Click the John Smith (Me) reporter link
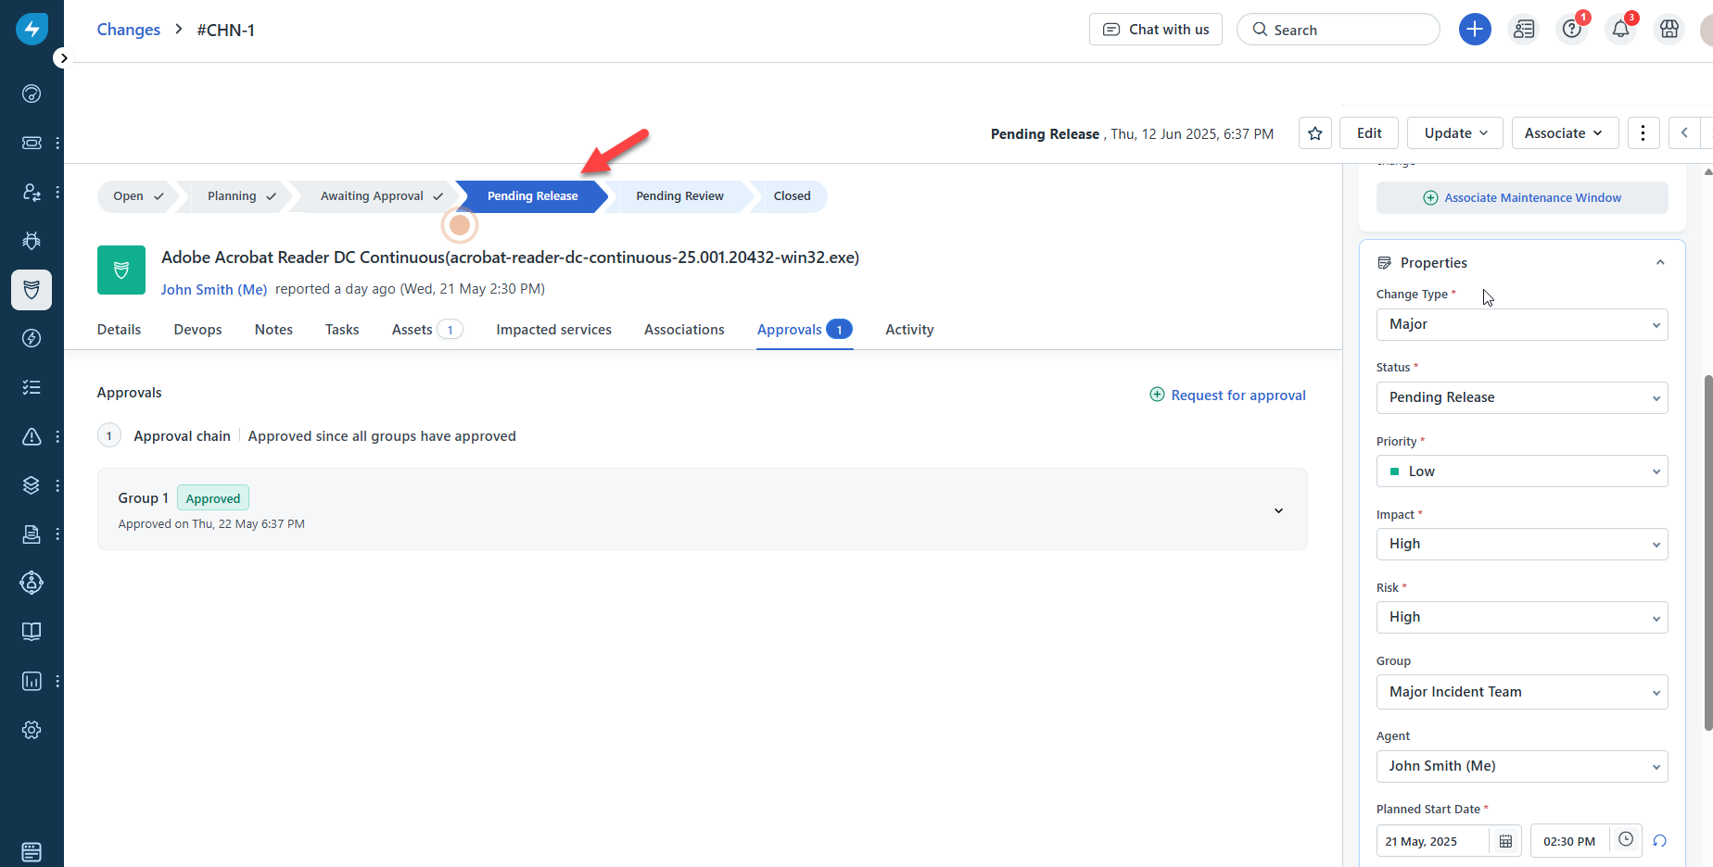The image size is (1713, 867). coord(214,289)
